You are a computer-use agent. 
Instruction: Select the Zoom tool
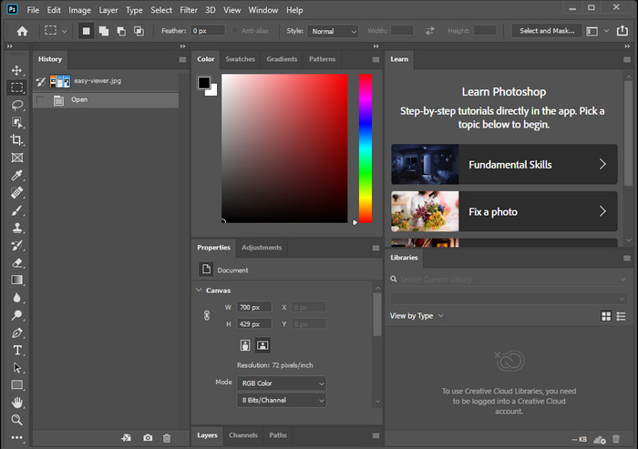tap(16, 420)
